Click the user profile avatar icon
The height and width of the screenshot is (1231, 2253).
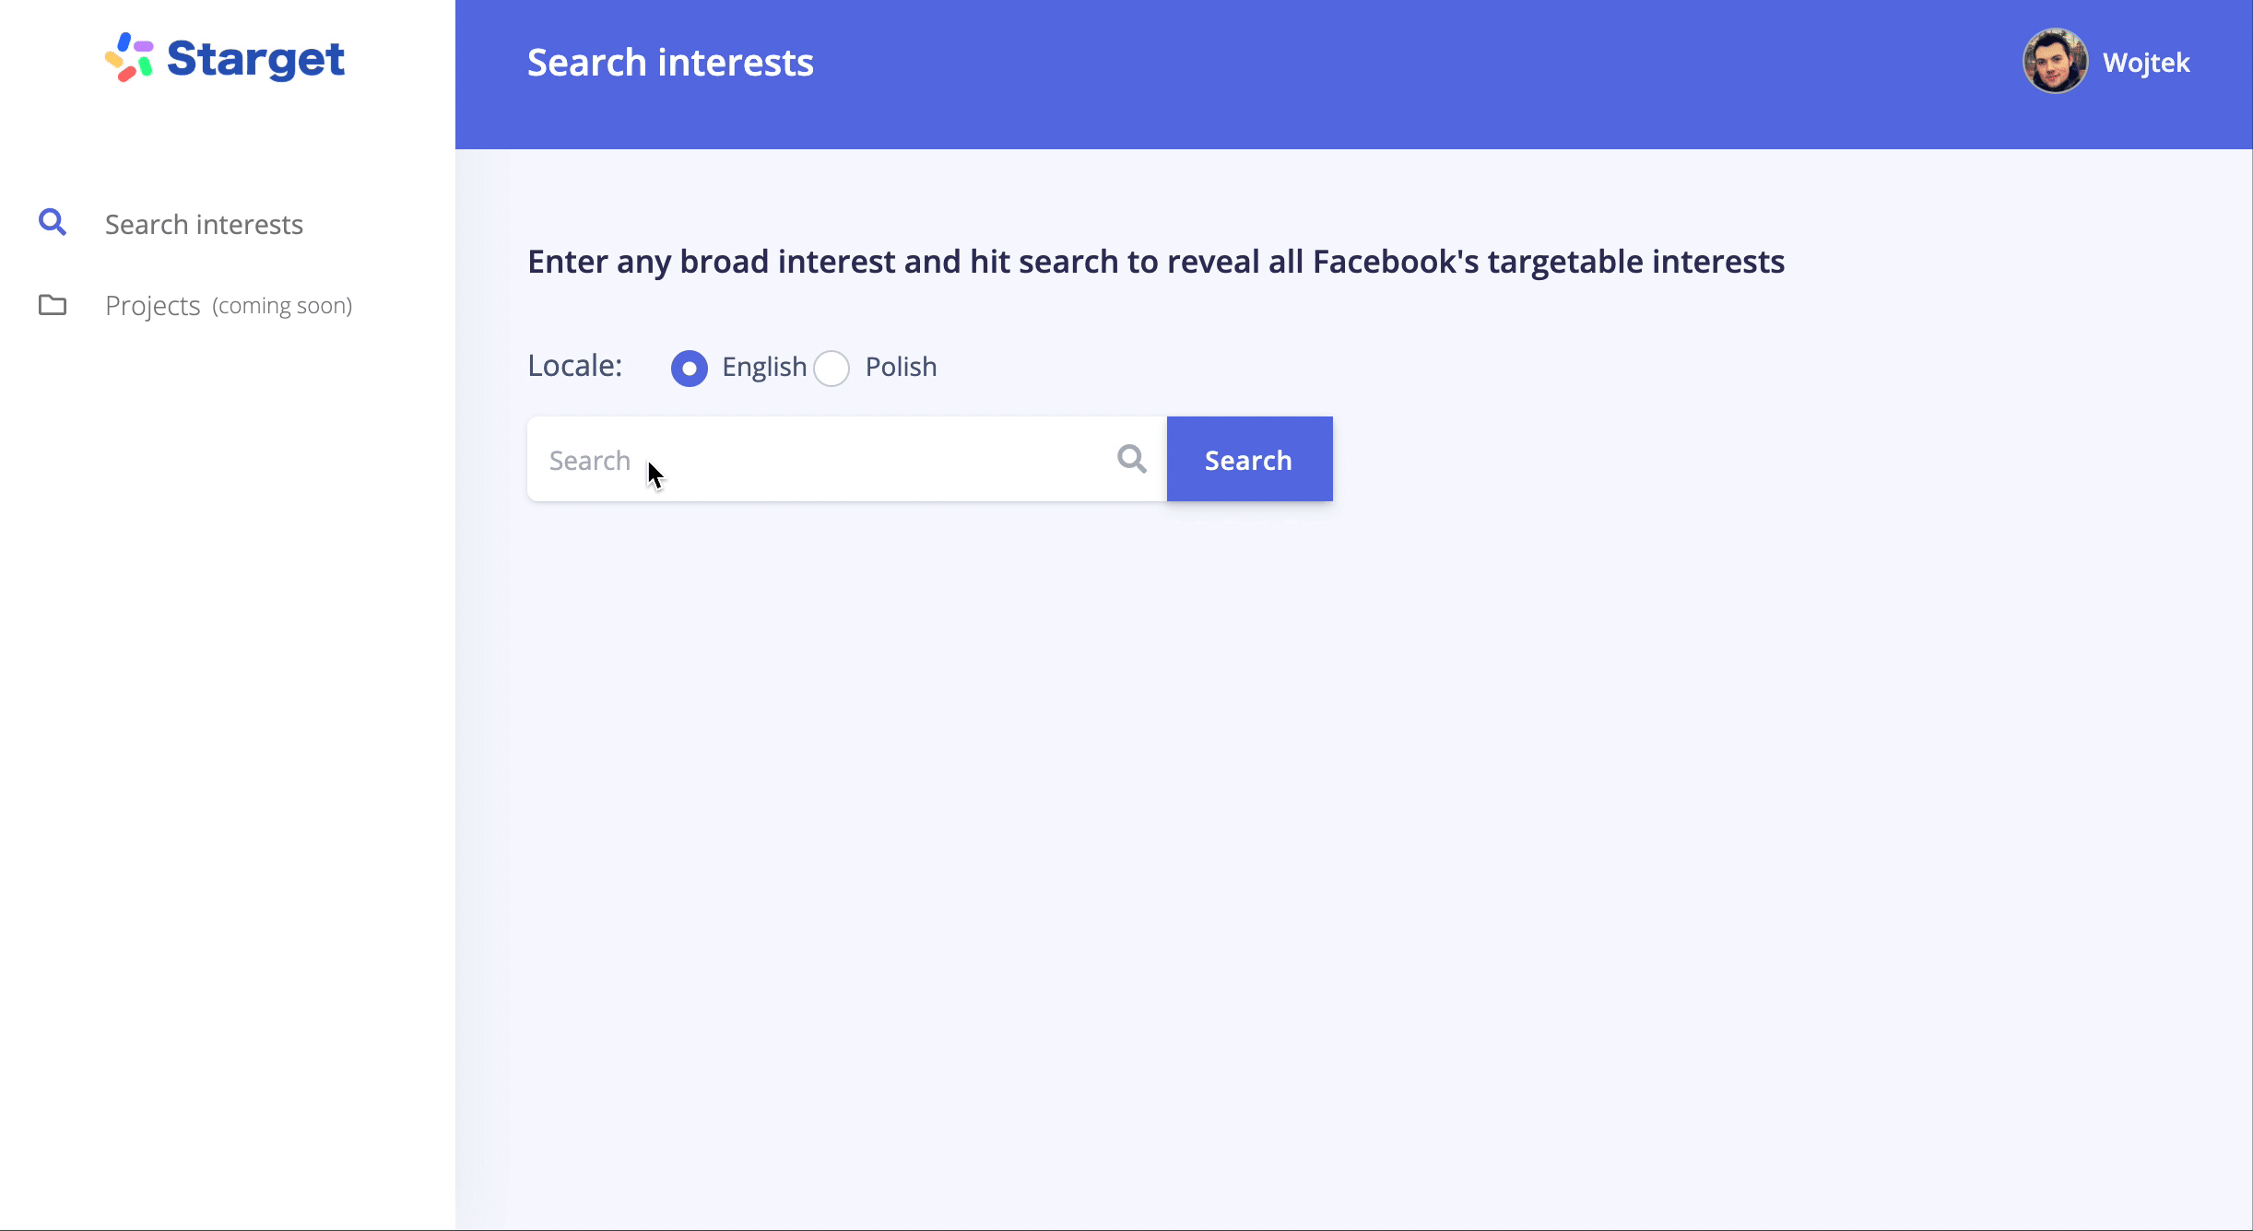tap(2055, 62)
